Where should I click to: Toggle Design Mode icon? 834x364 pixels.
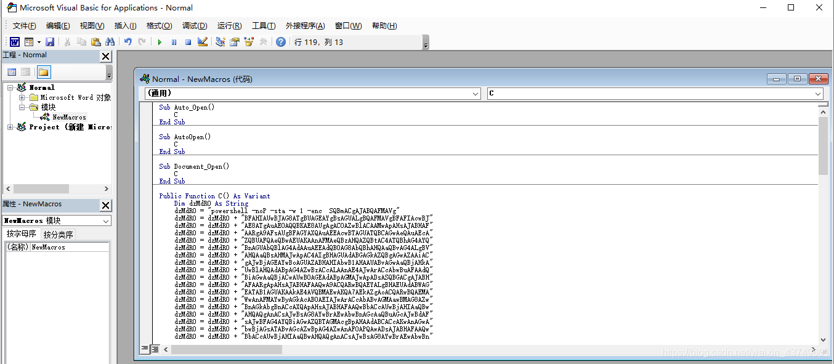coord(203,42)
